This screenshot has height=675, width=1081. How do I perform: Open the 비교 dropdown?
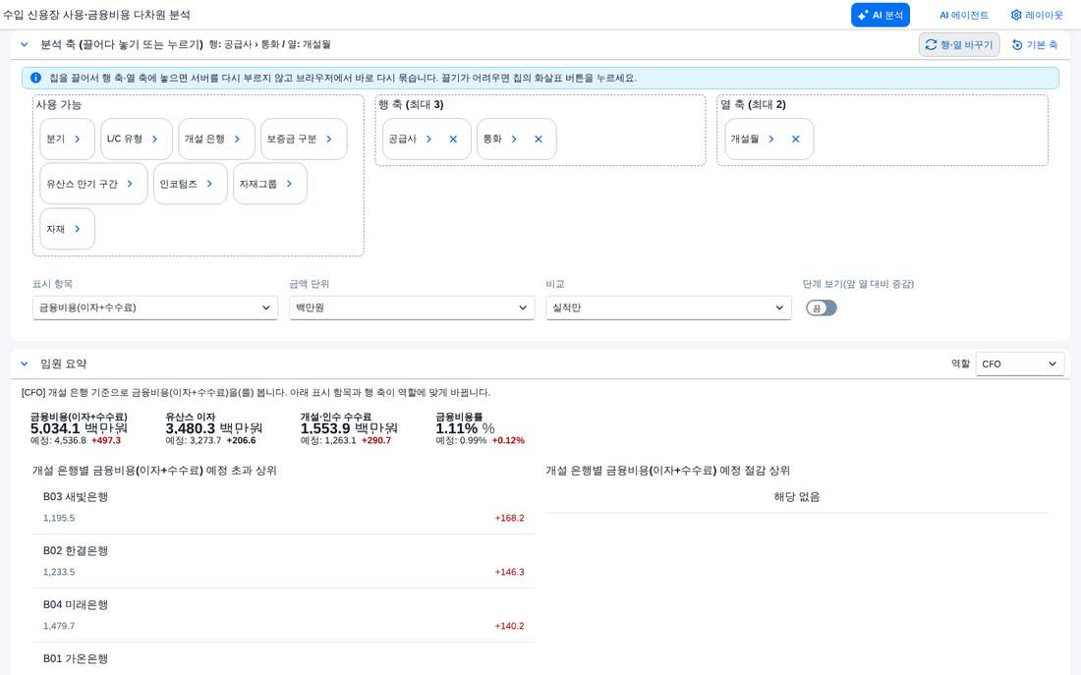click(668, 309)
